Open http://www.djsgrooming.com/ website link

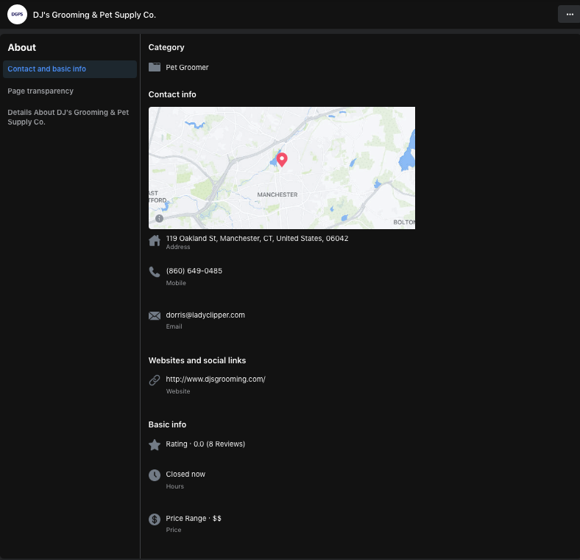tap(216, 379)
